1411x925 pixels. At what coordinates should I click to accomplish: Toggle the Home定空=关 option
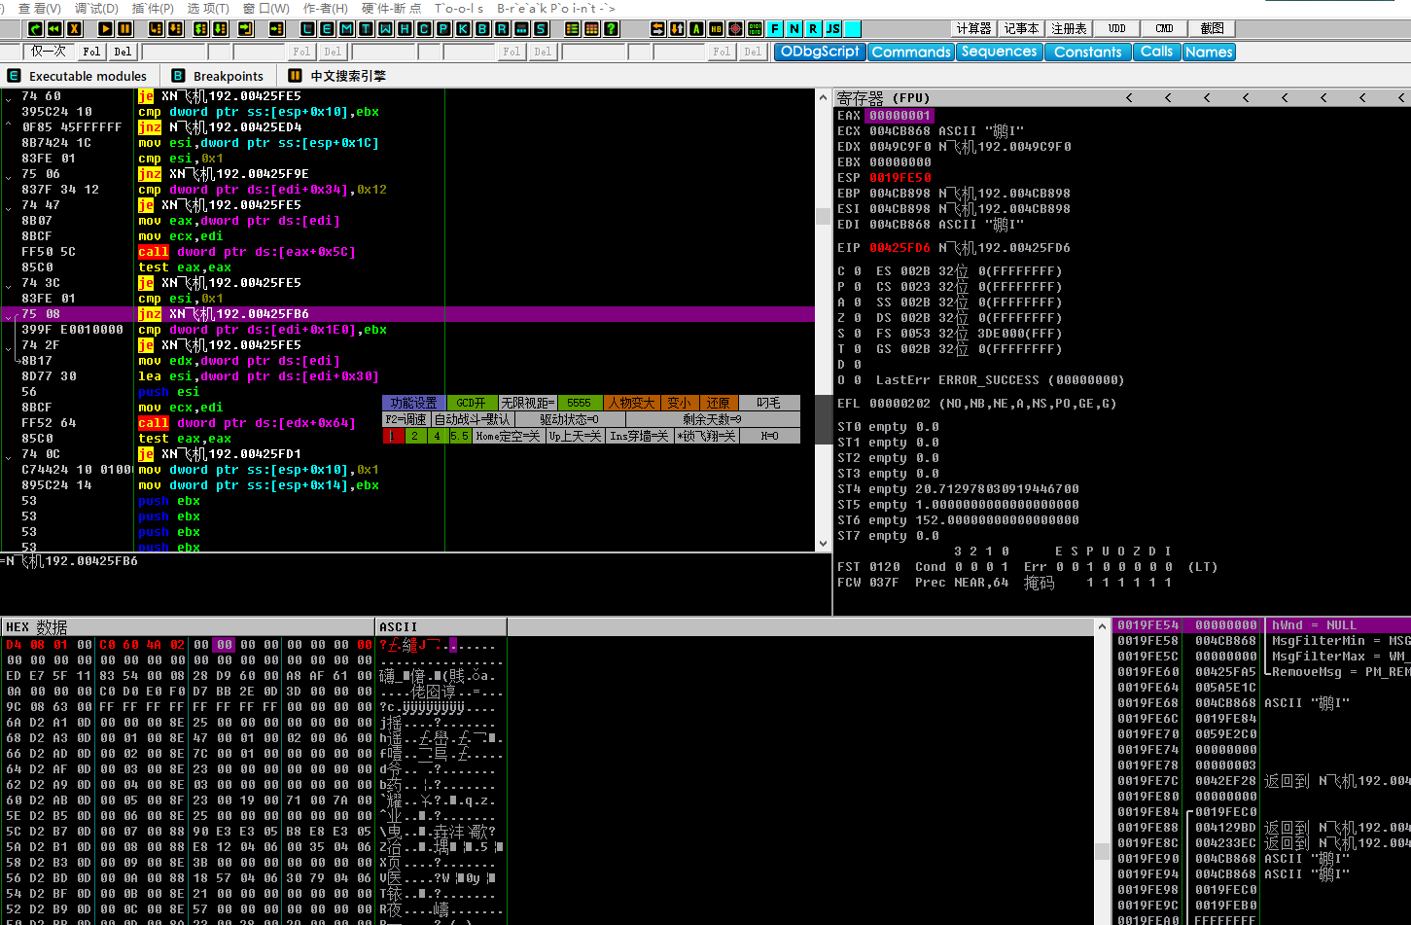point(508,436)
